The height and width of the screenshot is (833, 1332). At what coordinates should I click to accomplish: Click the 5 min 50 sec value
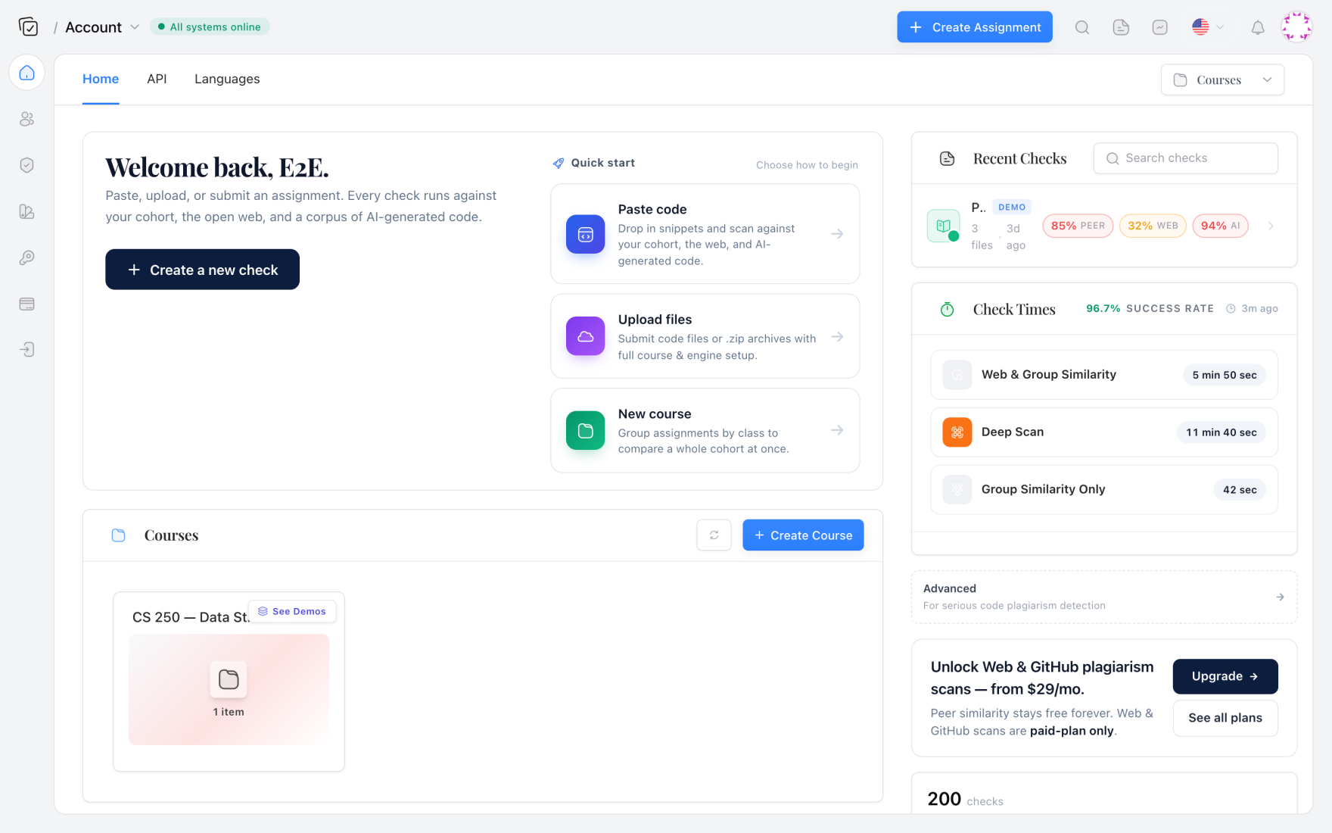click(x=1225, y=375)
